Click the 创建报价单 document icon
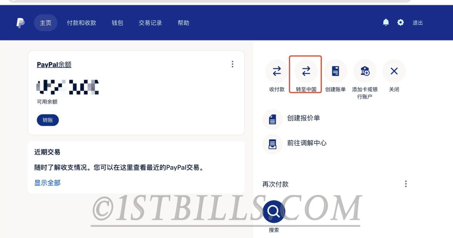The width and height of the screenshot is (453, 238). pyautogui.click(x=272, y=119)
